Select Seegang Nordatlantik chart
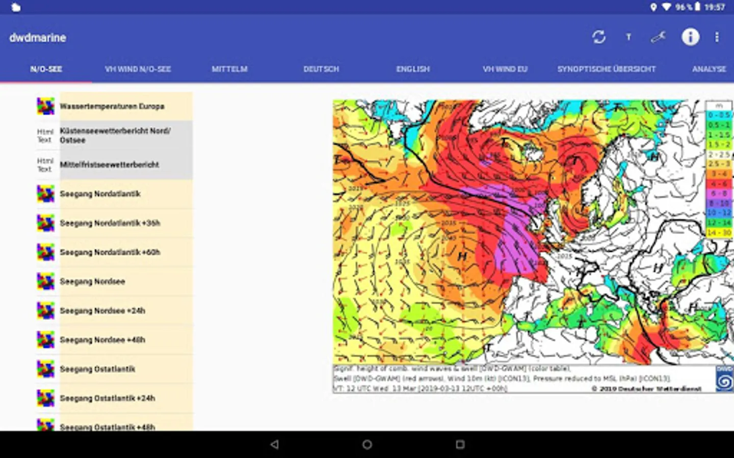Screen dimensions: 734x458 pyautogui.click(x=126, y=194)
